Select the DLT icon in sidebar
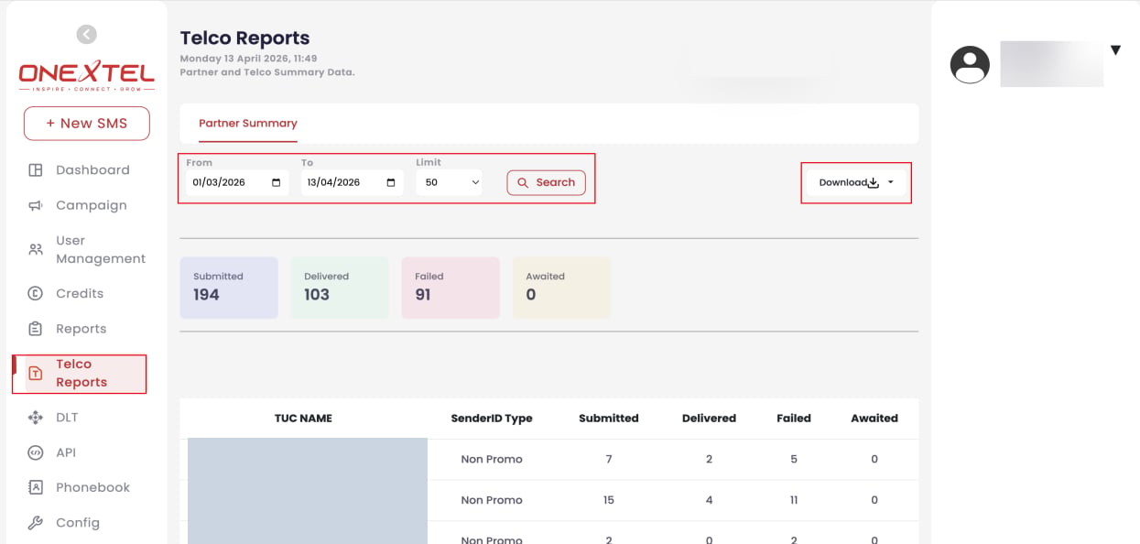Screen dimensions: 1140x544 point(36,418)
